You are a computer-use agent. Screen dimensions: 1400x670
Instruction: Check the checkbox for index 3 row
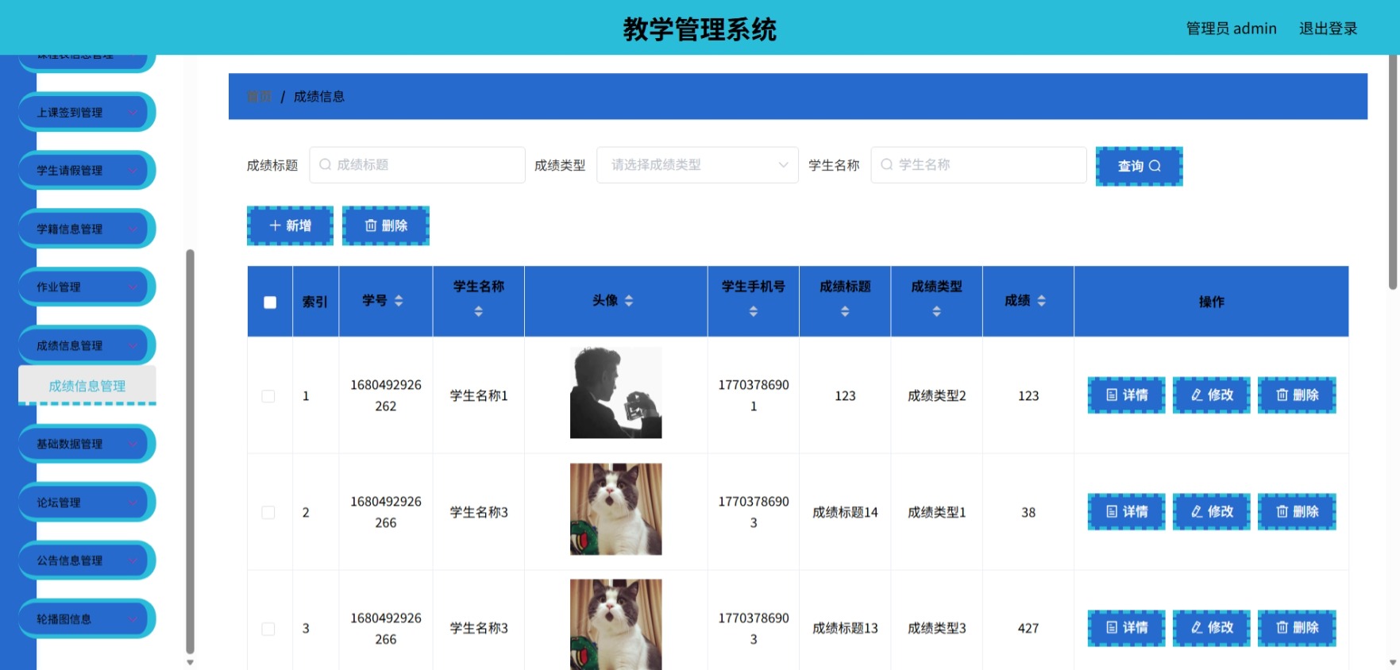coord(268,629)
